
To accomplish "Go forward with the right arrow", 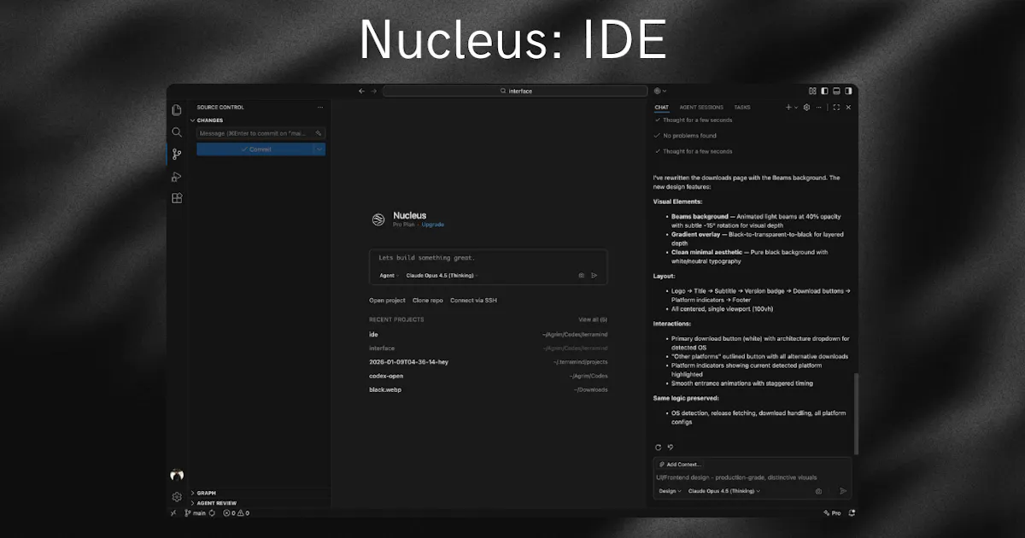I will pos(373,91).
